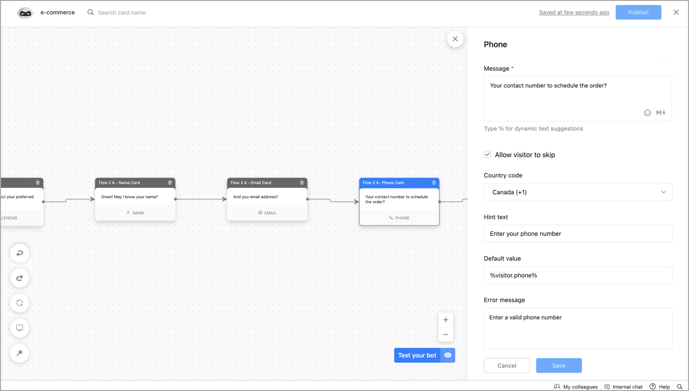Close the Phone card side panel

point(455,39)
